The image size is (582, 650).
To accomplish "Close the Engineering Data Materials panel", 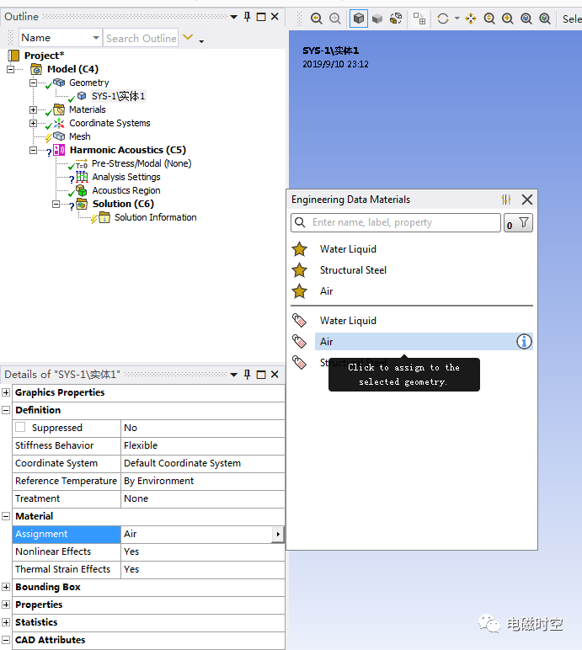I will [x=526, y=200].
